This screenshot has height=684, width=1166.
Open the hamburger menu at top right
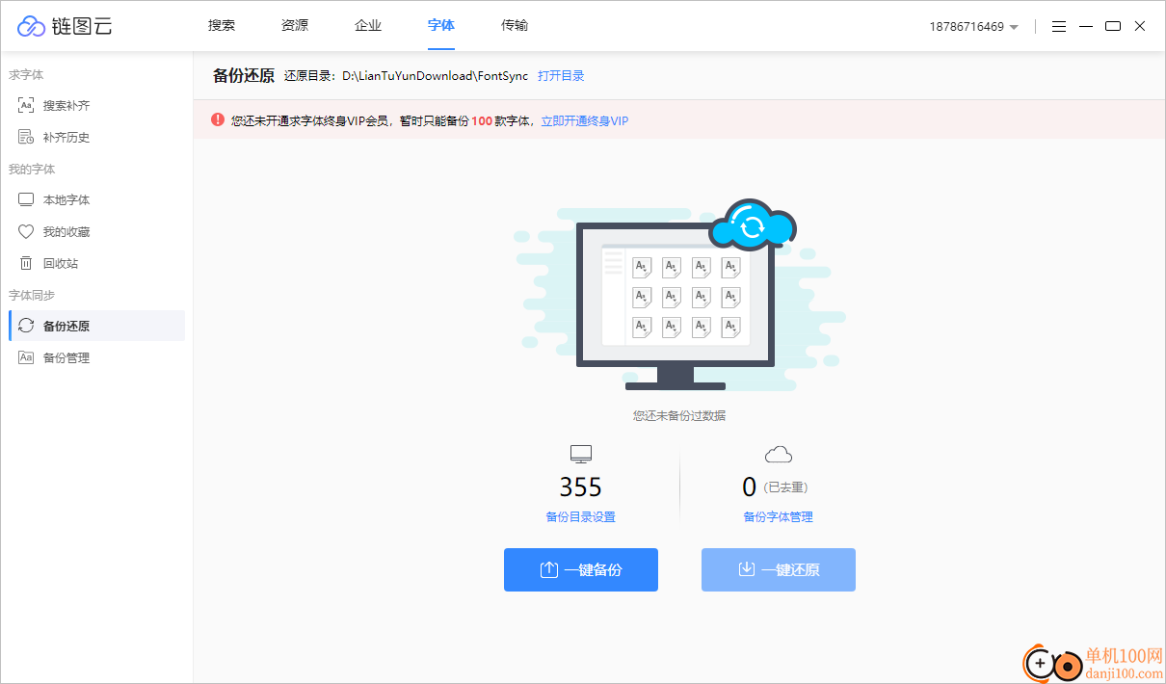pyautogui.click(x=1058, y=26)
